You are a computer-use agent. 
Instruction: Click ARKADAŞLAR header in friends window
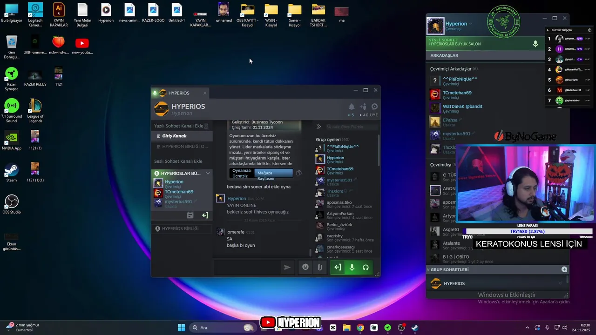coord(444,55)
